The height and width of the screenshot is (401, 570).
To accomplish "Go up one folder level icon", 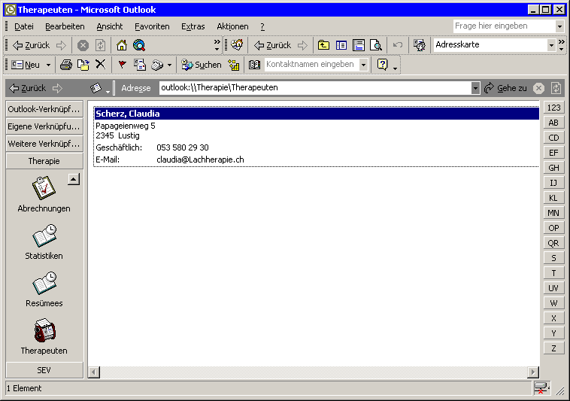I will click(323, 45).
